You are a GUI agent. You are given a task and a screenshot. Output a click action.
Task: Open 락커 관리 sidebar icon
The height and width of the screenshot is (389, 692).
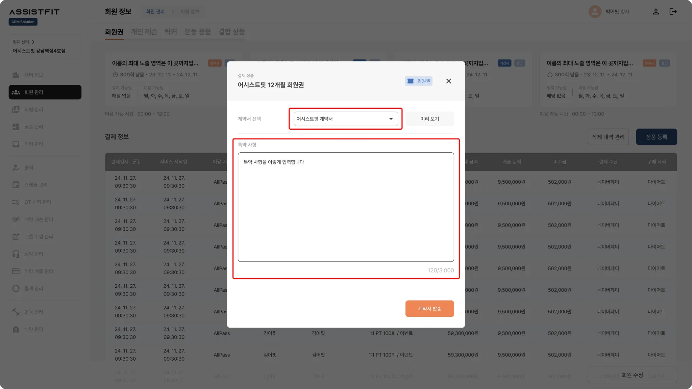[16, 144]
